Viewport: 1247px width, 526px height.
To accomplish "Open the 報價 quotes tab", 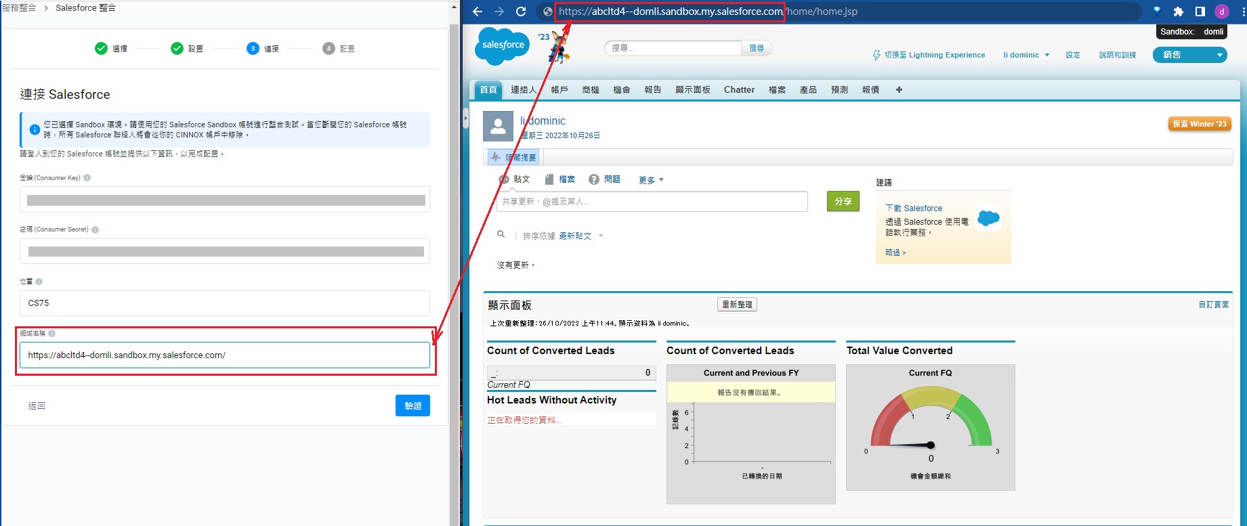I will 871,89.
